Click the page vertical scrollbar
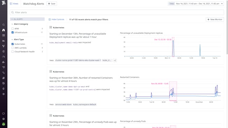 tap(227, 28)
